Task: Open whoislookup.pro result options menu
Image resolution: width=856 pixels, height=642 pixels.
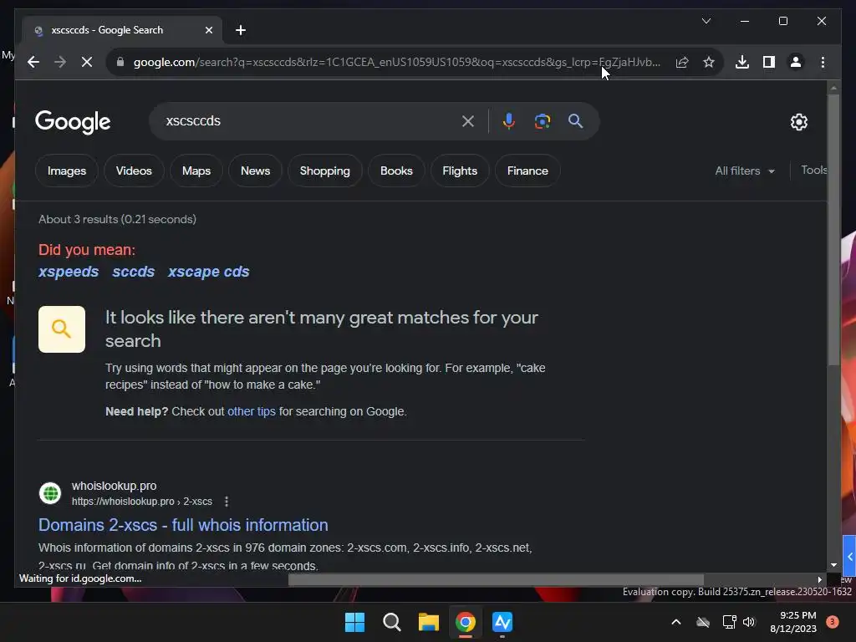Action: (x=227, y=502)
